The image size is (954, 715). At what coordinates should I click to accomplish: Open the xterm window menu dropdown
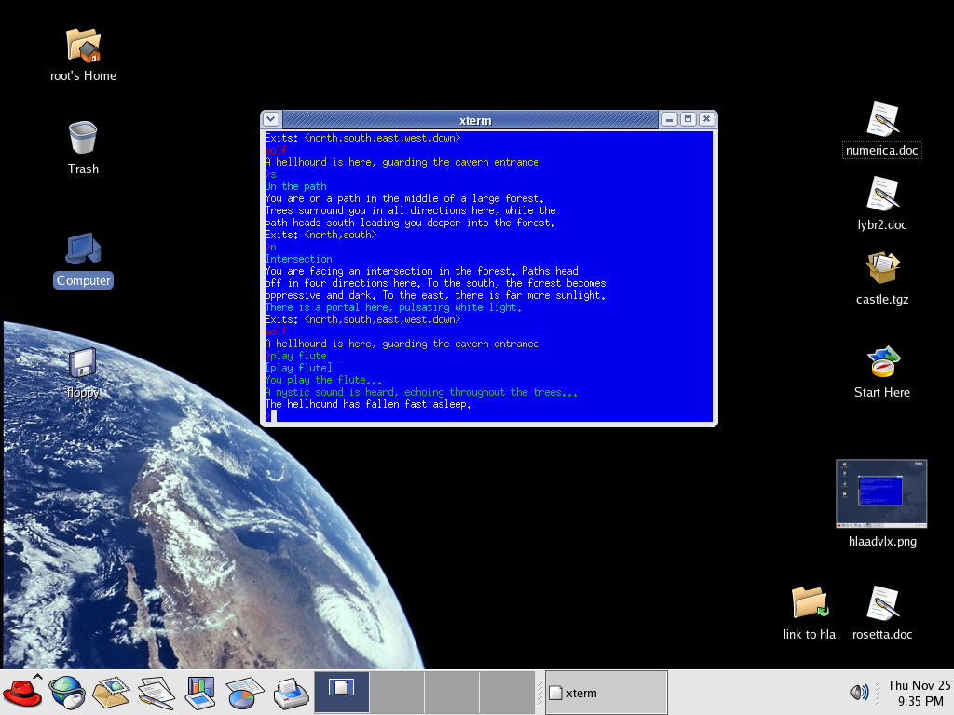coord(270,119)
